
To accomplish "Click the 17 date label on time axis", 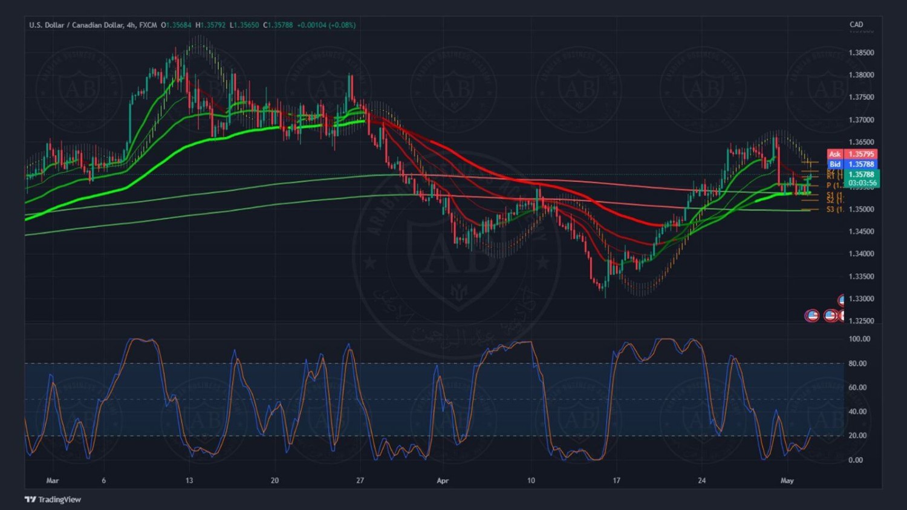I will [x=616, y=480].
